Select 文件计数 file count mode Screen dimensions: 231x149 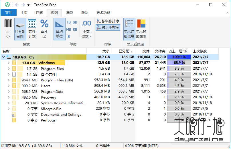click(32, 29)
